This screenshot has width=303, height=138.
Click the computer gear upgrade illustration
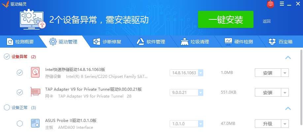point(33,19)
